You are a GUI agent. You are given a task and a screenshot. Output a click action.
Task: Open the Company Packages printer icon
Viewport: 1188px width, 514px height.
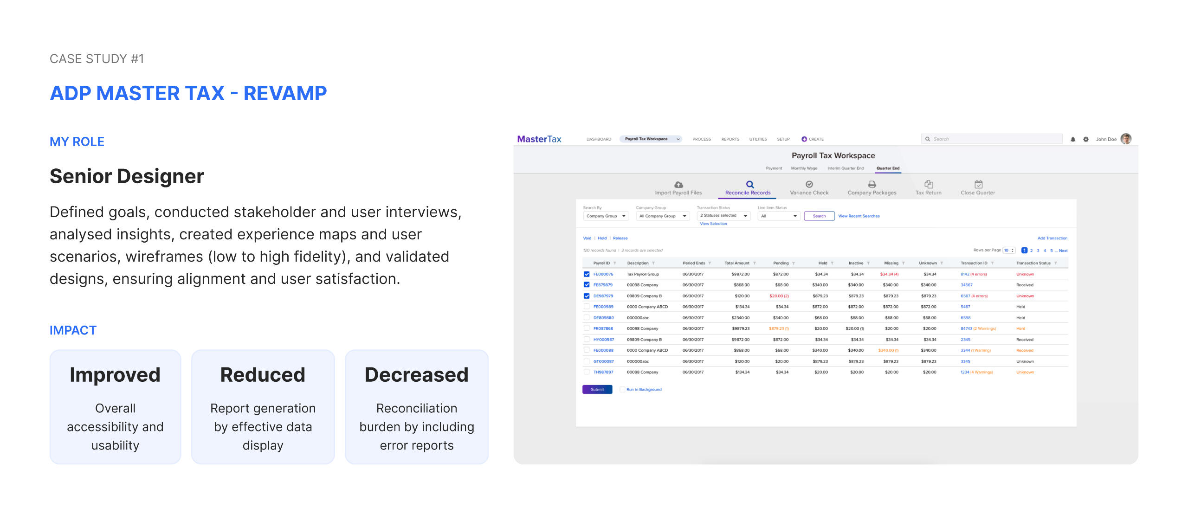(872, 184)
